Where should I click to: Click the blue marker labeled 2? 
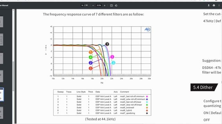coord(91,63)
